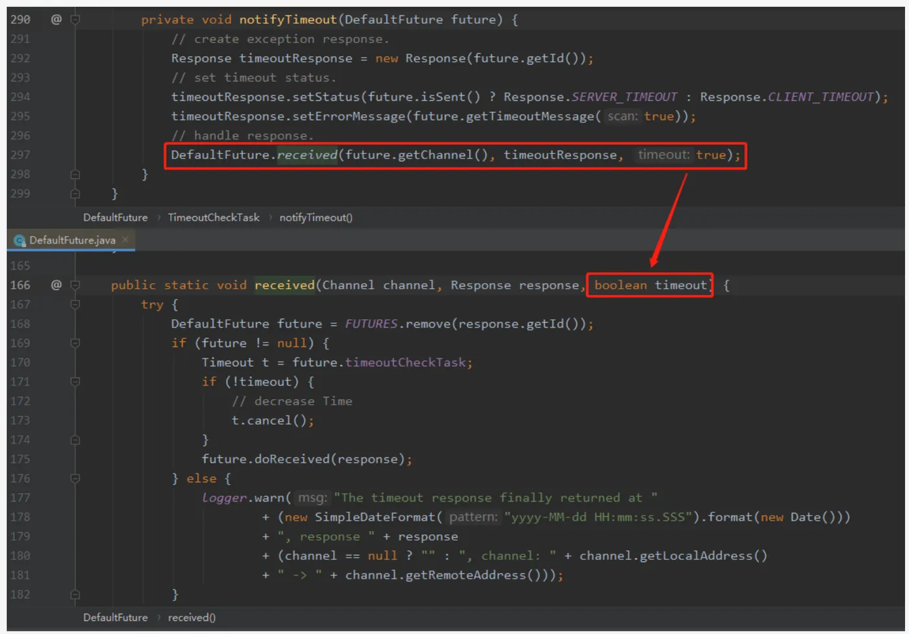The width and height of the screenshot is (909, 634).
Task: Select notifyTimeout() in the breadcrumb
Action: [x=316, y=218]
